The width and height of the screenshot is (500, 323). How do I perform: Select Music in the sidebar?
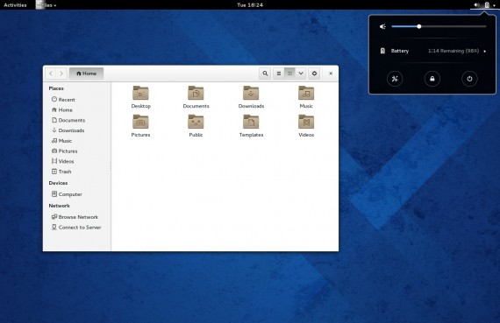coord(77,141)
